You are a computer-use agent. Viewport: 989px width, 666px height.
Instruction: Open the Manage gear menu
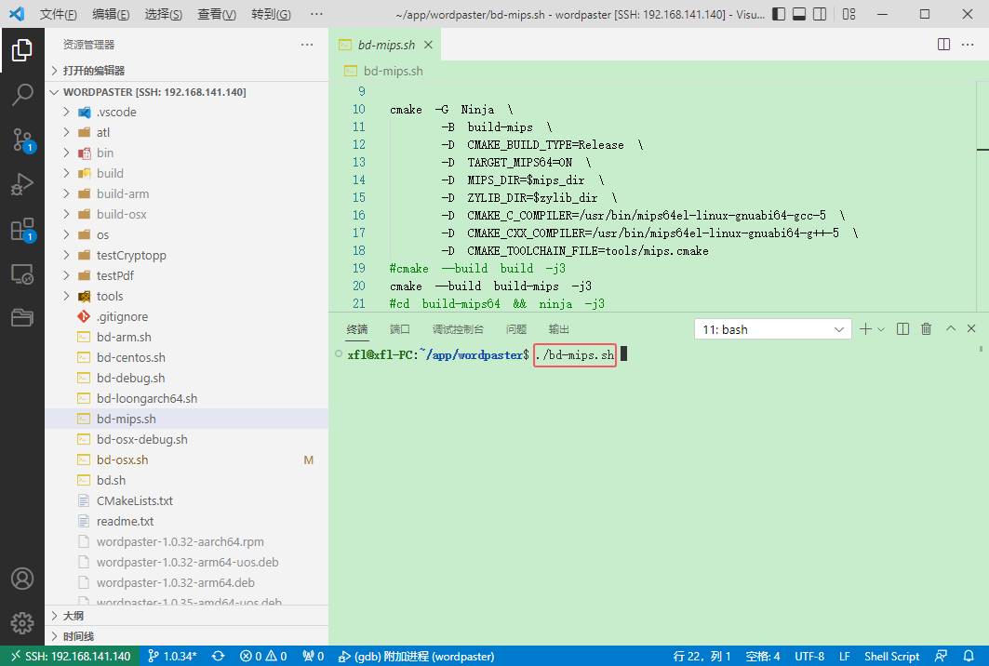click(x=22, y=622)
